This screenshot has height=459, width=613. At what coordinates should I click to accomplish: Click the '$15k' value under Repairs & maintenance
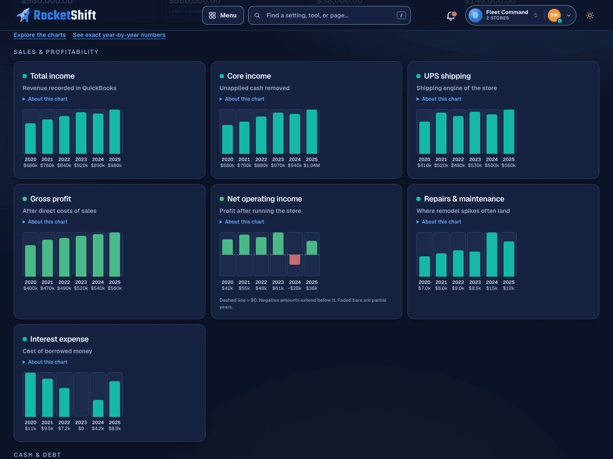[492, 289]
